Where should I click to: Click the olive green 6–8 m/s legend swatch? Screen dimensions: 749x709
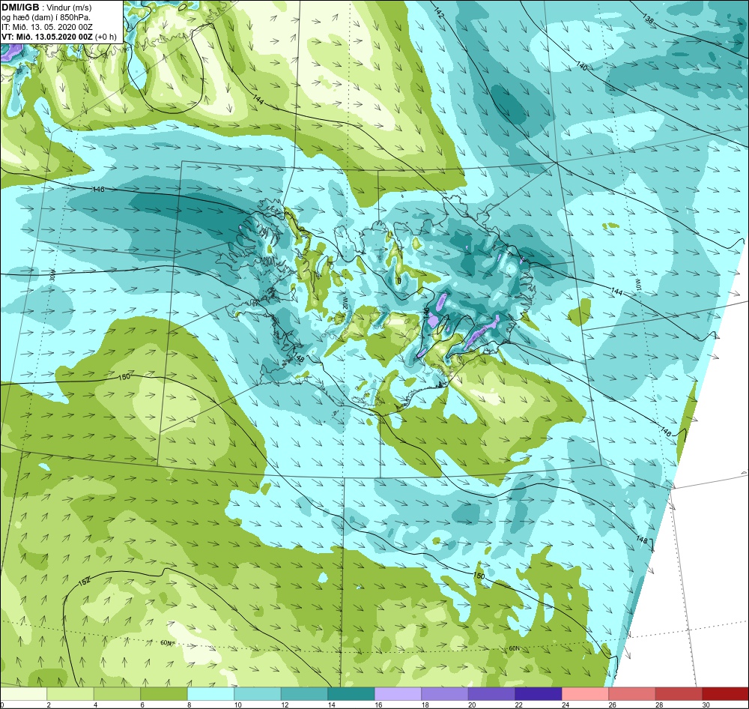[x=164, y=694]
